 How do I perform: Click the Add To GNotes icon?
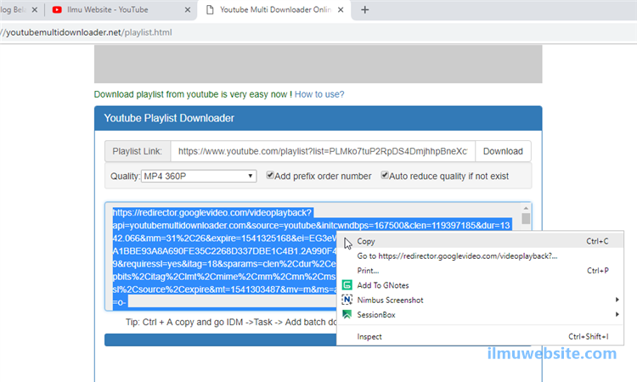pos(347,285)
